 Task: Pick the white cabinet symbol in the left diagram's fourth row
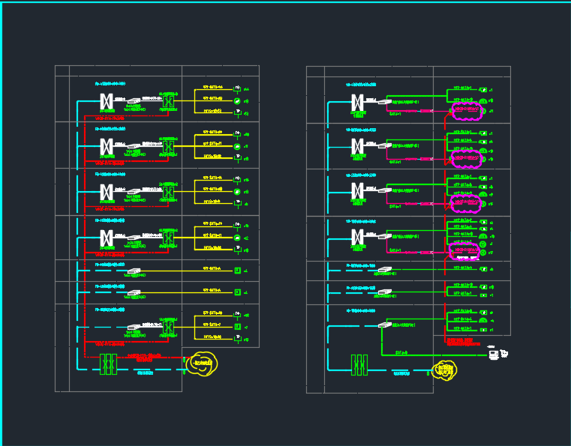pos(107,238)
